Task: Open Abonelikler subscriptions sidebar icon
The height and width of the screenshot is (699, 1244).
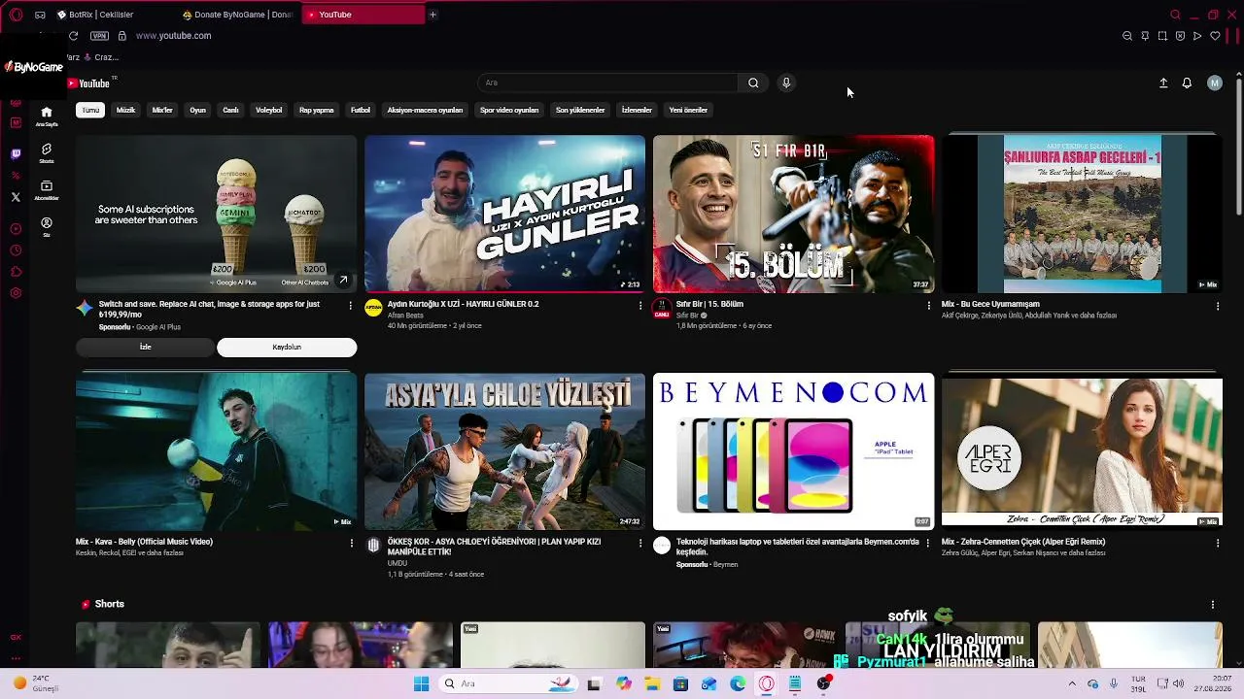Action: pyautogui.click(x=46, y=190)
